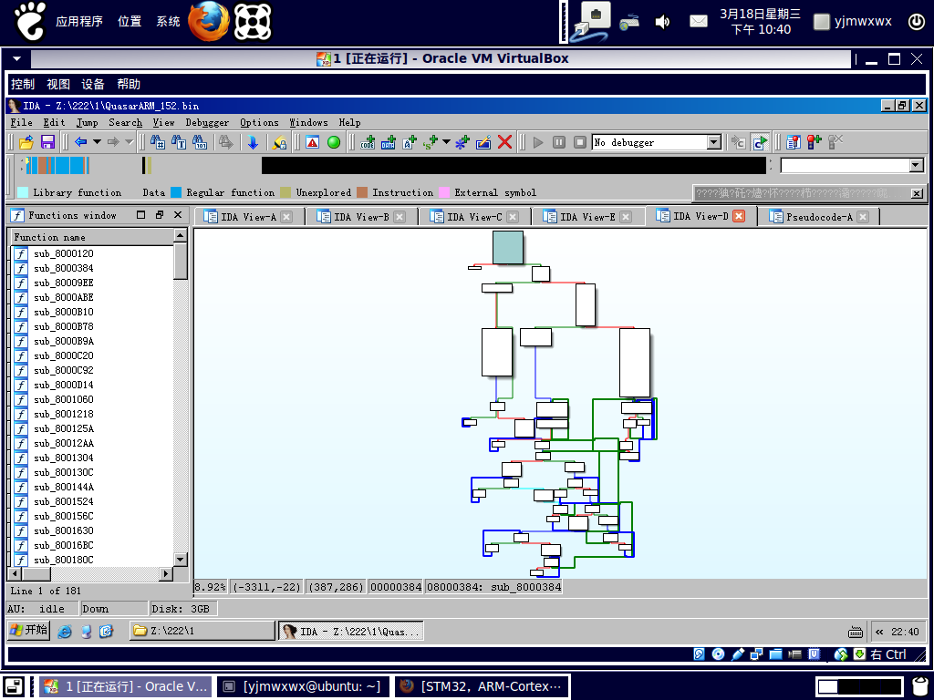
Task: Switch to the IDA View-A tab
Action: tap(248, 217)
